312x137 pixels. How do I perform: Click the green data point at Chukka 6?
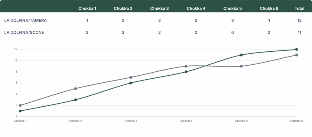coord(296,50)
